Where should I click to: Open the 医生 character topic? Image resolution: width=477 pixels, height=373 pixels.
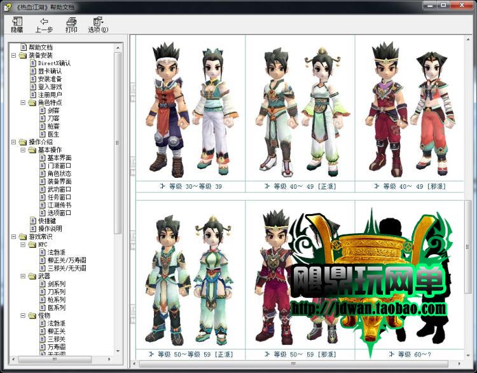[53, 134]
